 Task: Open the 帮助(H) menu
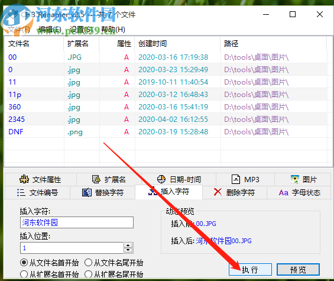click(113, 30)
